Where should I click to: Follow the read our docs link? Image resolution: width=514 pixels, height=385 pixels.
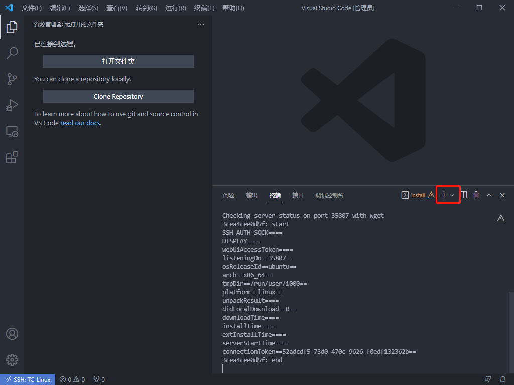click(x=80, y=123)
